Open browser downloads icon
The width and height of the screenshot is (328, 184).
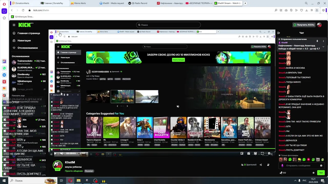point(307,10)
